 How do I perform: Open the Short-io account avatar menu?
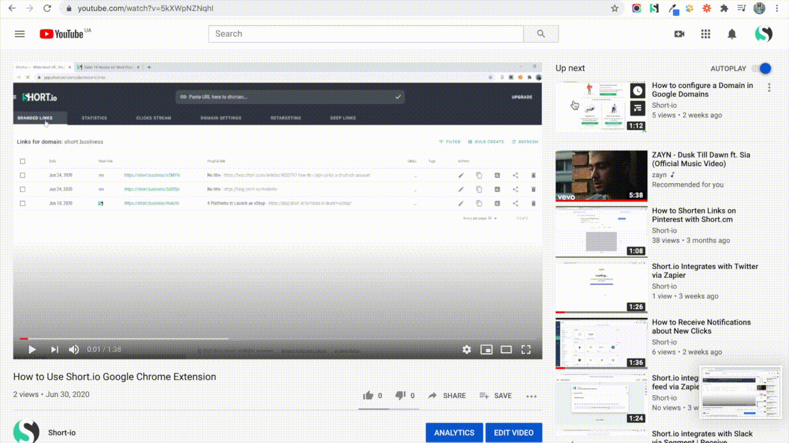point(764,34)
